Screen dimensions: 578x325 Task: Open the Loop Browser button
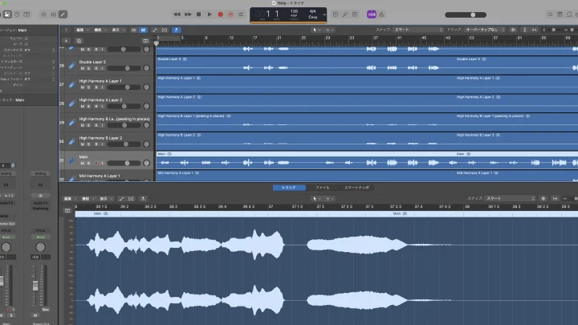[569, 14]
